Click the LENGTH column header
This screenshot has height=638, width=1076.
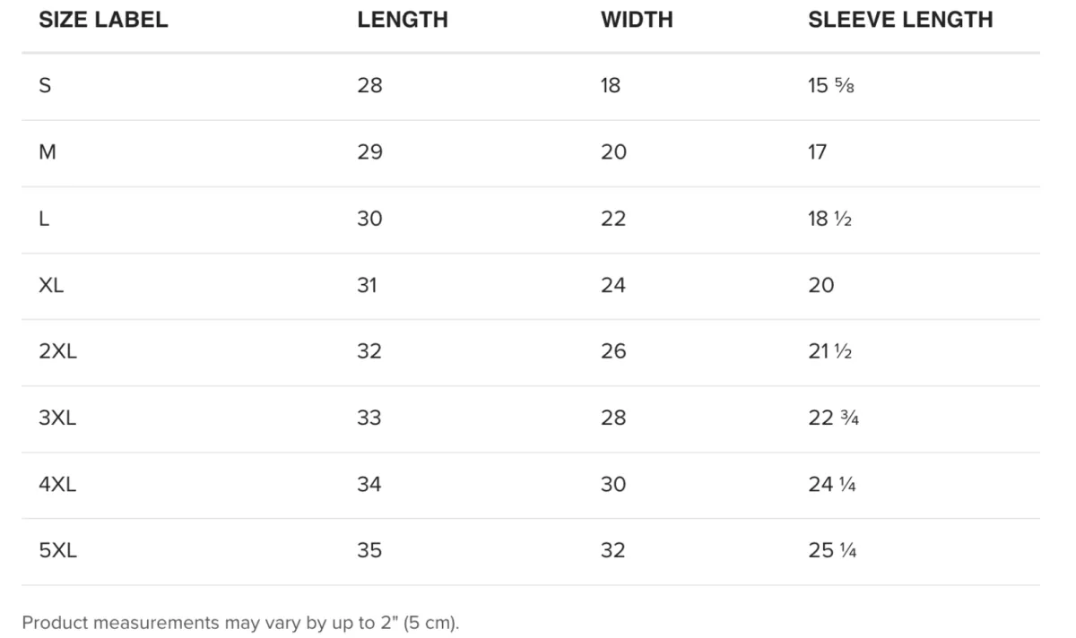(x=403, y=20)
